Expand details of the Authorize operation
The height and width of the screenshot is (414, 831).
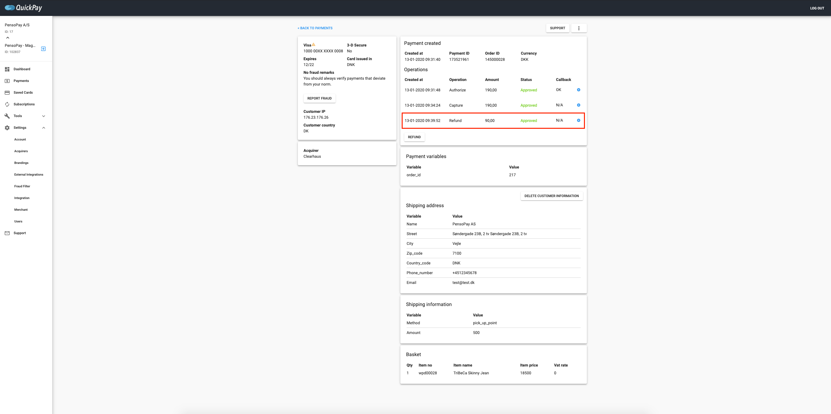coord(579,90)
